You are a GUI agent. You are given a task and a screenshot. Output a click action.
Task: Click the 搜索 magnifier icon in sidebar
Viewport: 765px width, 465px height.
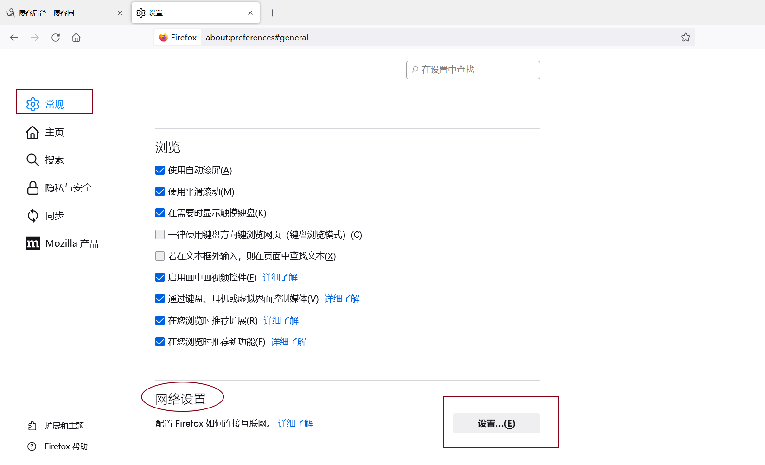tap(32, 160)
